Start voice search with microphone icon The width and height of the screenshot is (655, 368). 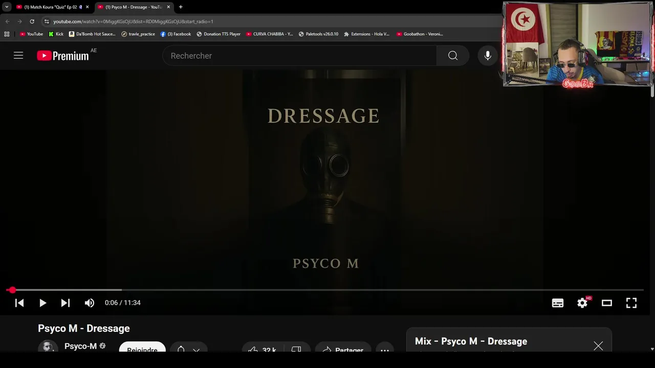(488, 56)
